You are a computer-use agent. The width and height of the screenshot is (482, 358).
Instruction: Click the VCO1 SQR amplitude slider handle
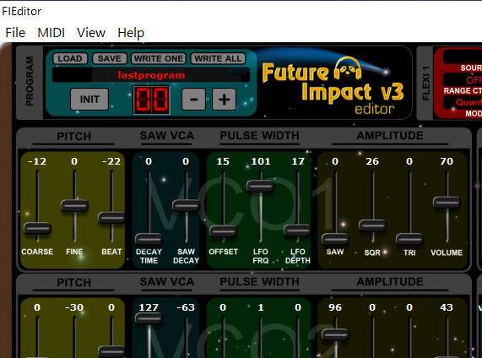(x=372, y=225)
